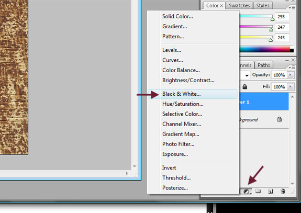
Task: Switch to the Paths tab
Action: pyautogui.click(x=263, y=65)
